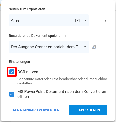Viewport: 116px width, 122px height.
Task: Click the 'OCR nutzen' label text
Action: (x=28, y=72)
